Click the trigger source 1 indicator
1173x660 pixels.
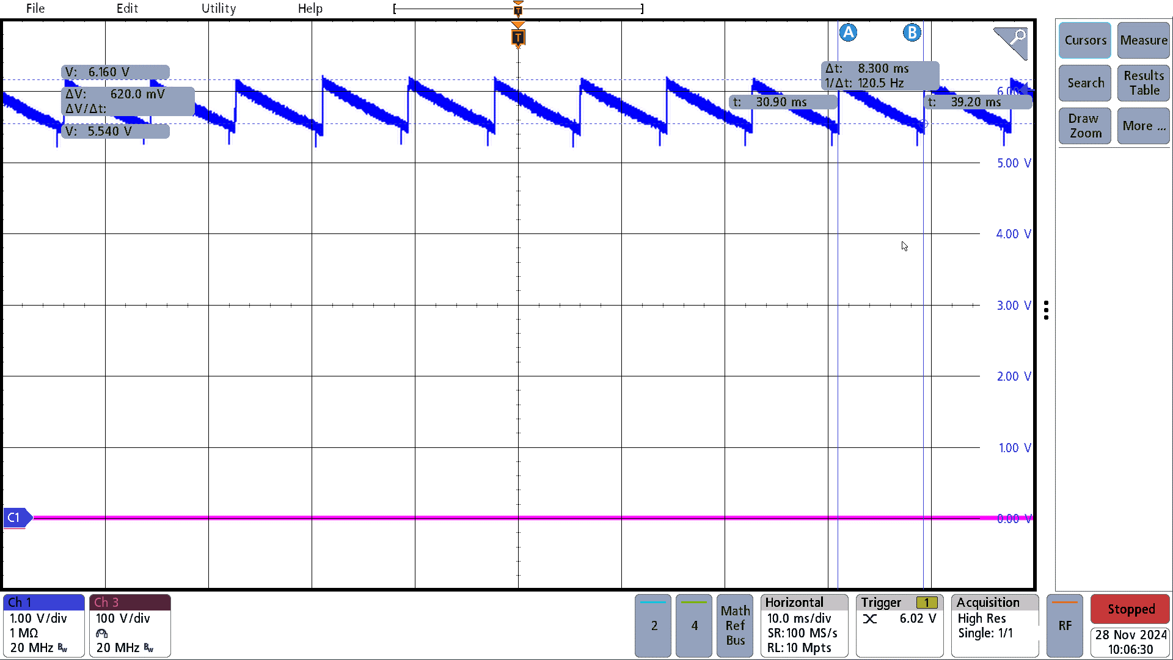tap(927, 603)
